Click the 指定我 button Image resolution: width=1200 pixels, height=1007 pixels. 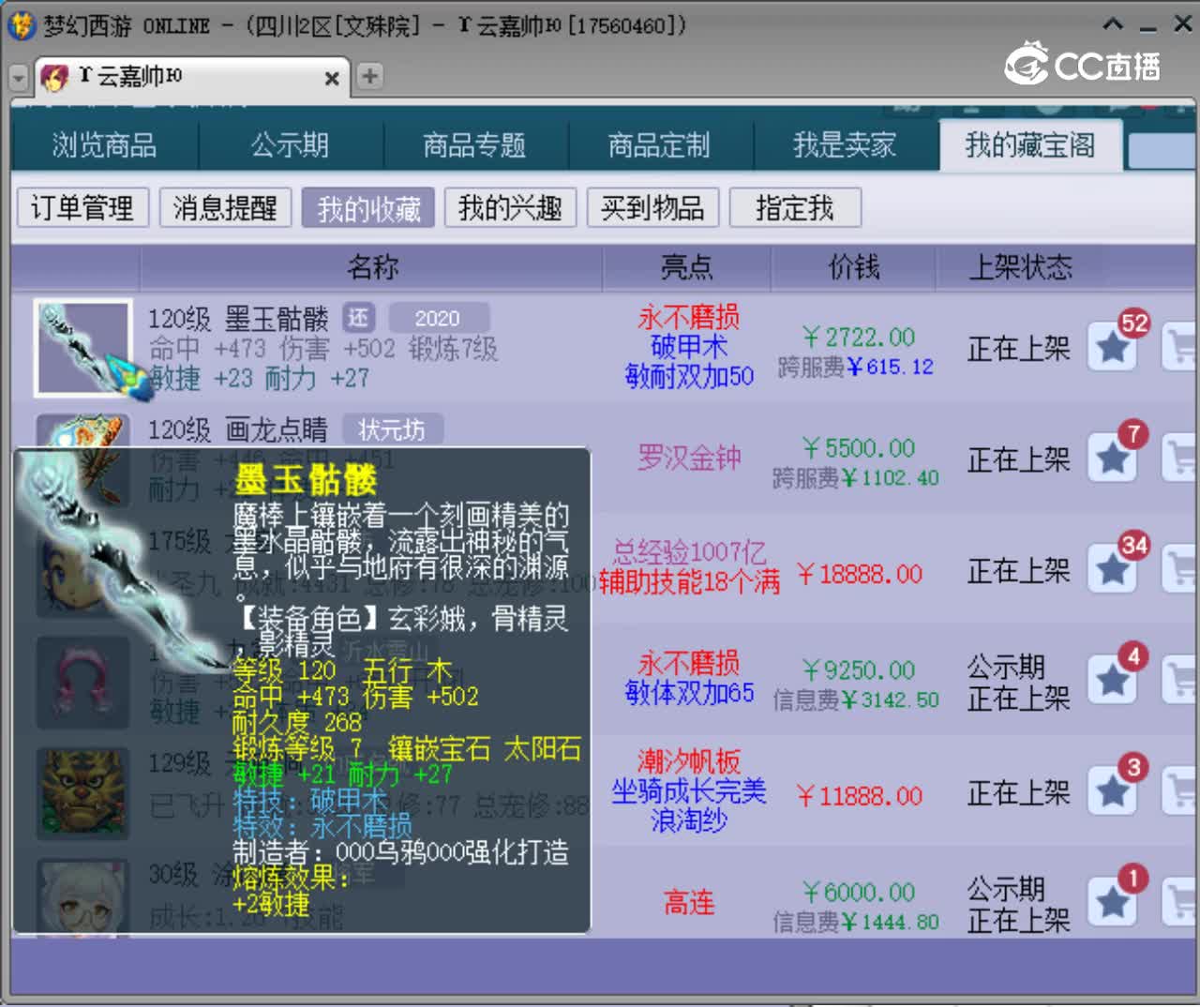click(795, 207)
